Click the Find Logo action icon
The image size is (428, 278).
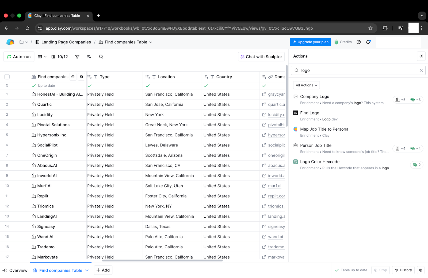pos(296,113)
